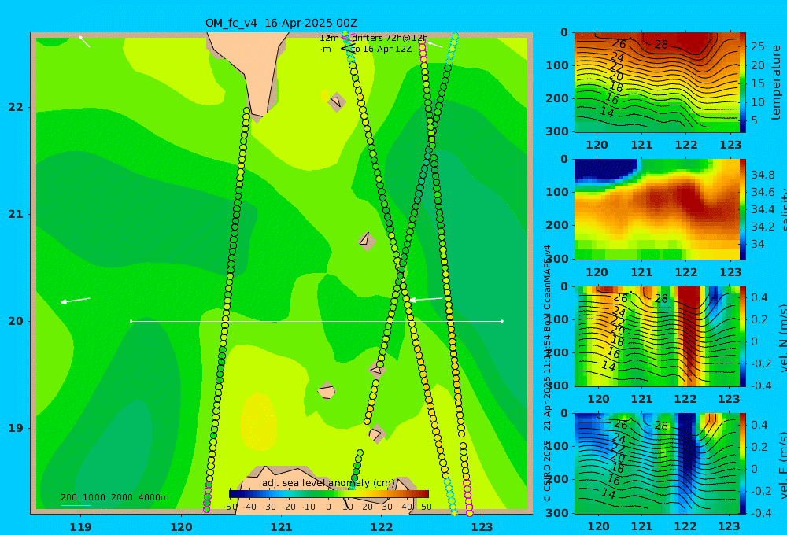Click the "34.8" tick on the salinity scale
The width and height of the screenshot is (787, 535).
[763, 175]
